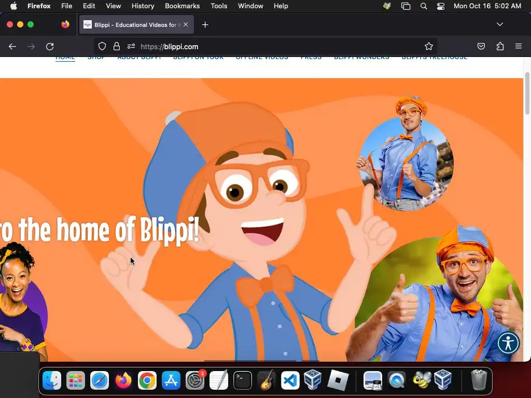Screen dimensions: 531x398
Task: Show site security info via padlock
Action: (x=117, y=47)
